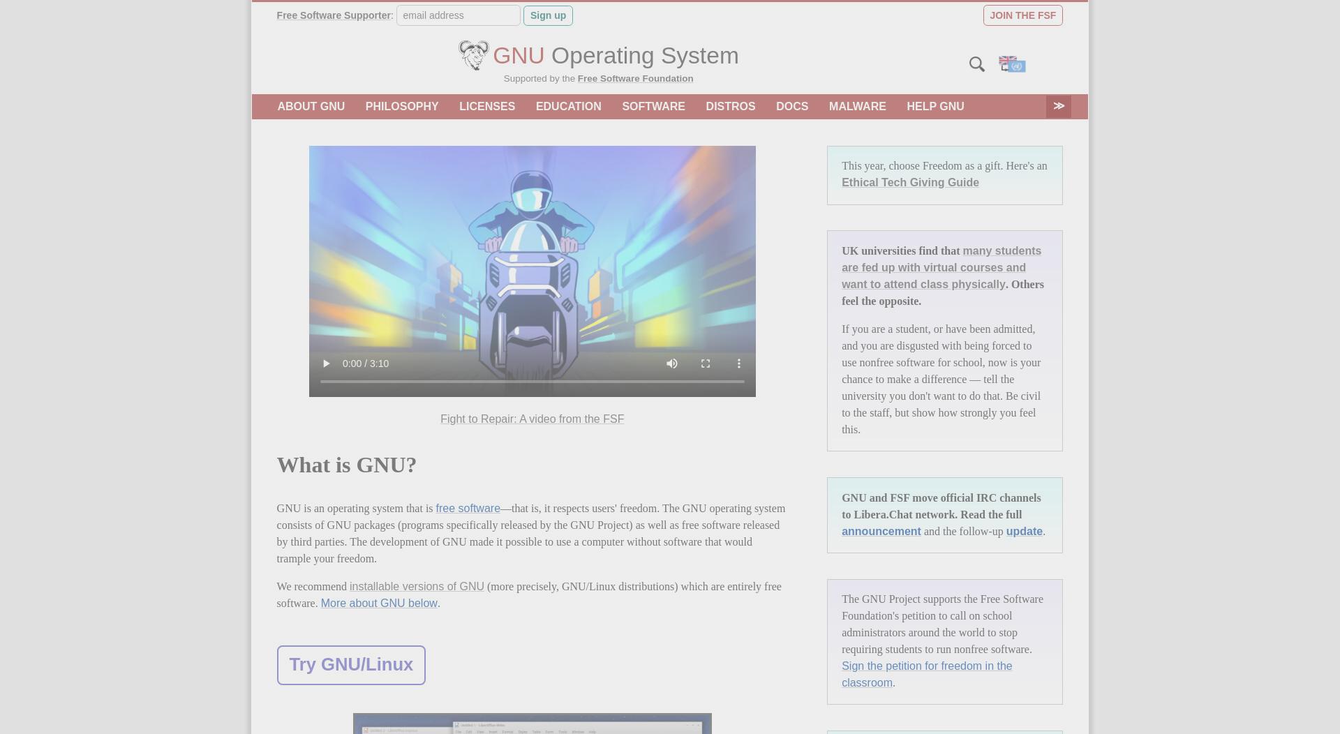Click the JOIN THE FSF button
The image size is (1340, 734).
(x=1022, y=15)
